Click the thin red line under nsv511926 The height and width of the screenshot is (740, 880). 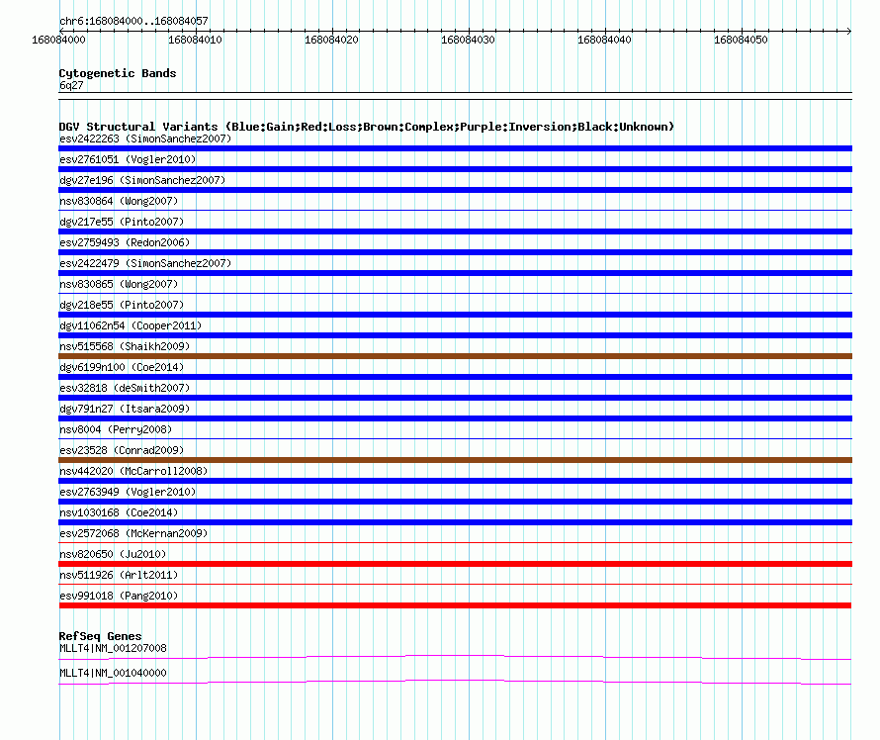(455, 584)
